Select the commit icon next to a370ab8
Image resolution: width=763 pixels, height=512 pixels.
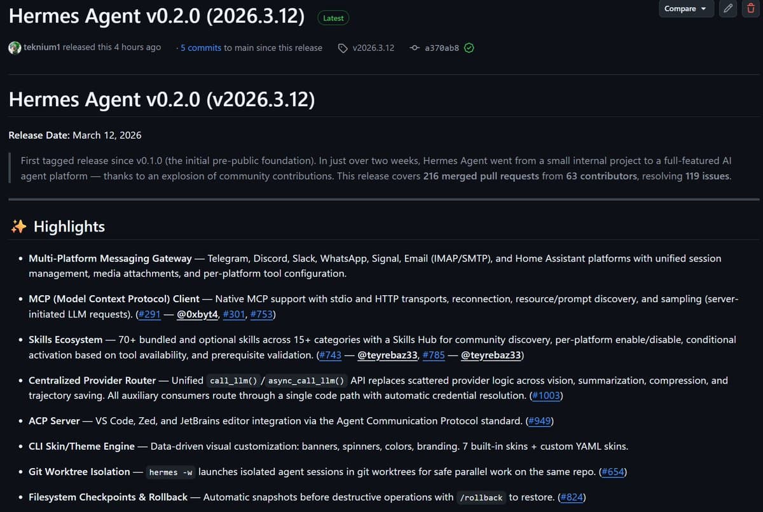pos(414,48)
